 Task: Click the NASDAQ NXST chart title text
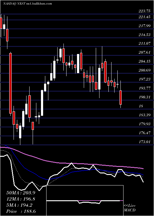coord(27,4)
